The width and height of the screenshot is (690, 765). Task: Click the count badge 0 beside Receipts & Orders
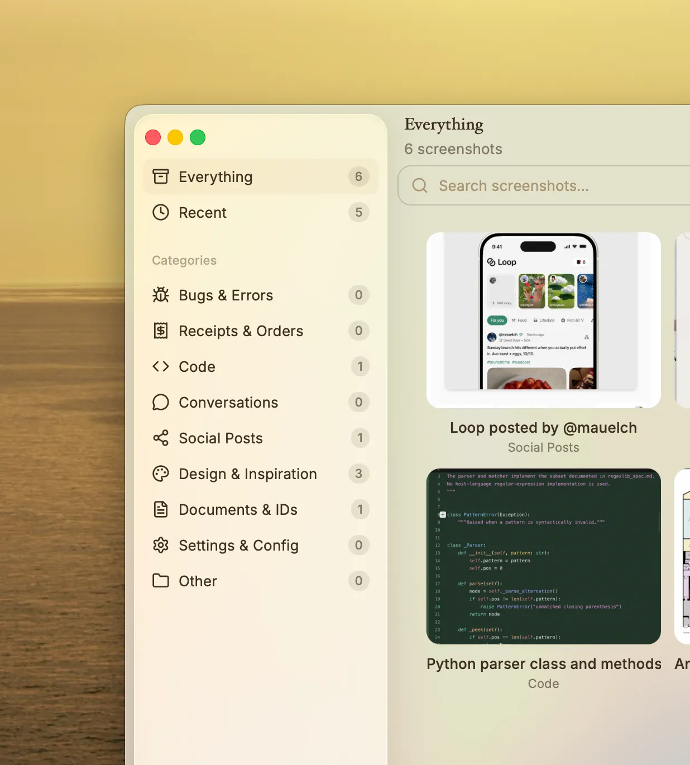tap(359, 331)
